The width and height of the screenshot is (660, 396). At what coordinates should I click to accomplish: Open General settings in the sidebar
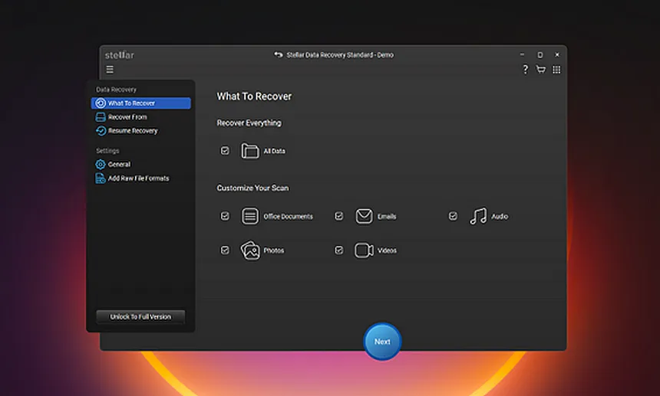point(119,165)
